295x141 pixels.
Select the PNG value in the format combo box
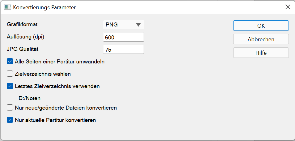[112, 25]
